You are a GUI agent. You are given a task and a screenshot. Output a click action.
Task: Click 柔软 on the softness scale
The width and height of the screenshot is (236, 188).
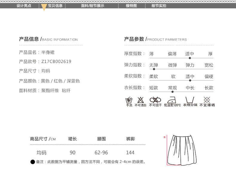point(154,76)
